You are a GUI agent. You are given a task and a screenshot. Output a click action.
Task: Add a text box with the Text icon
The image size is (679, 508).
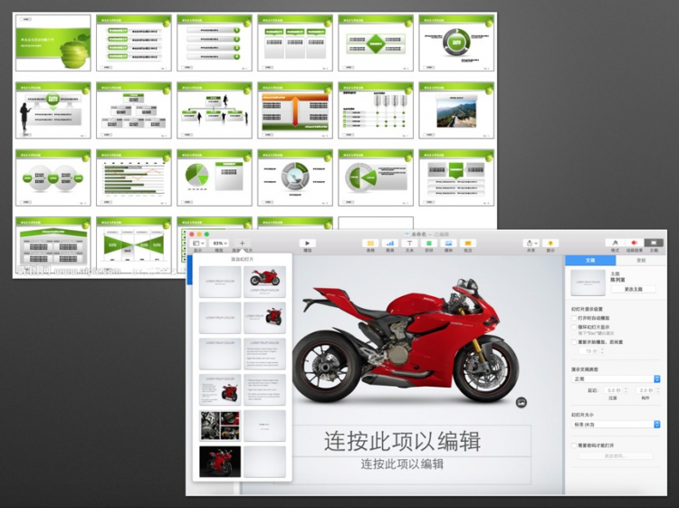click(409, 244)
